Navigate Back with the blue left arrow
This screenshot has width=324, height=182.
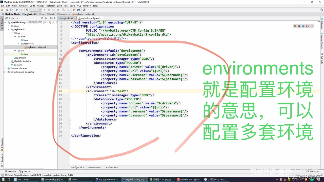point(17,10)
